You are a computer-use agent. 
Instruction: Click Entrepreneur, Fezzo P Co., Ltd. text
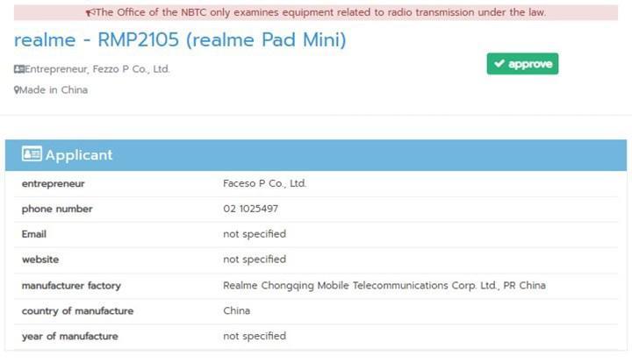coord(97,69)
